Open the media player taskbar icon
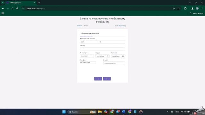The image size is (205, 115). tap(141, 112)
